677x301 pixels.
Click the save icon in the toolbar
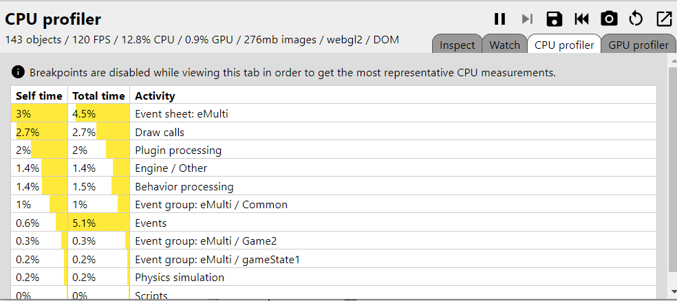[555, 19]
